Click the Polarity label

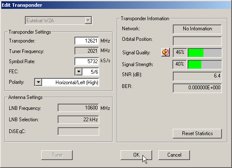pos(16,82)
